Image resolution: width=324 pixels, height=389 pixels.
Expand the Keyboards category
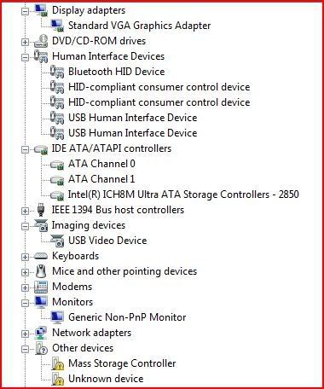[x=25, y=257]
